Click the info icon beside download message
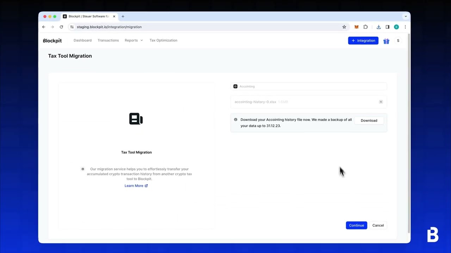The image size is (451, 253). (x=236, y=119)
